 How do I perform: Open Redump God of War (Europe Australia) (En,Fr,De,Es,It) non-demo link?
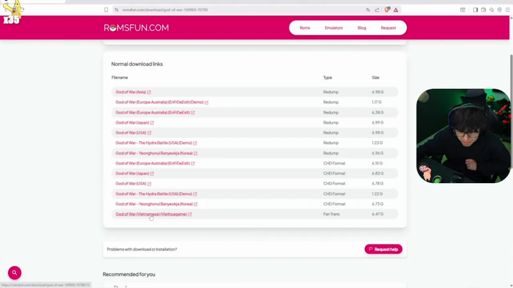click(152, 112)
